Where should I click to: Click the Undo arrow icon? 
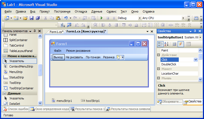(66, 18)
